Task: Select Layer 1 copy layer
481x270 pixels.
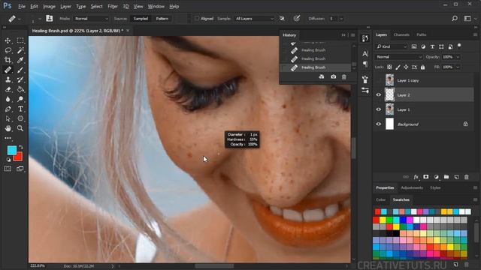Action: coord(423,80)
